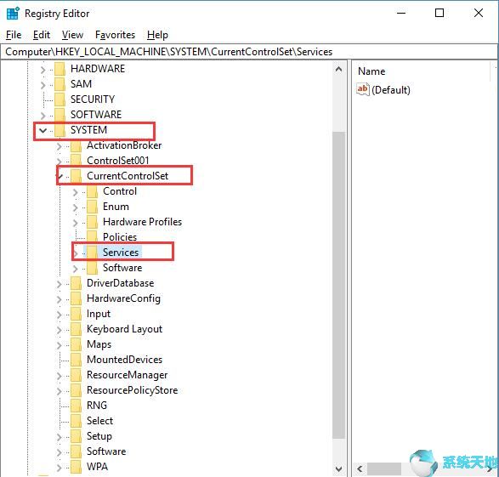Open the Help menu
The height and width of the screenshot is (477, 499).
pos(157,35)
